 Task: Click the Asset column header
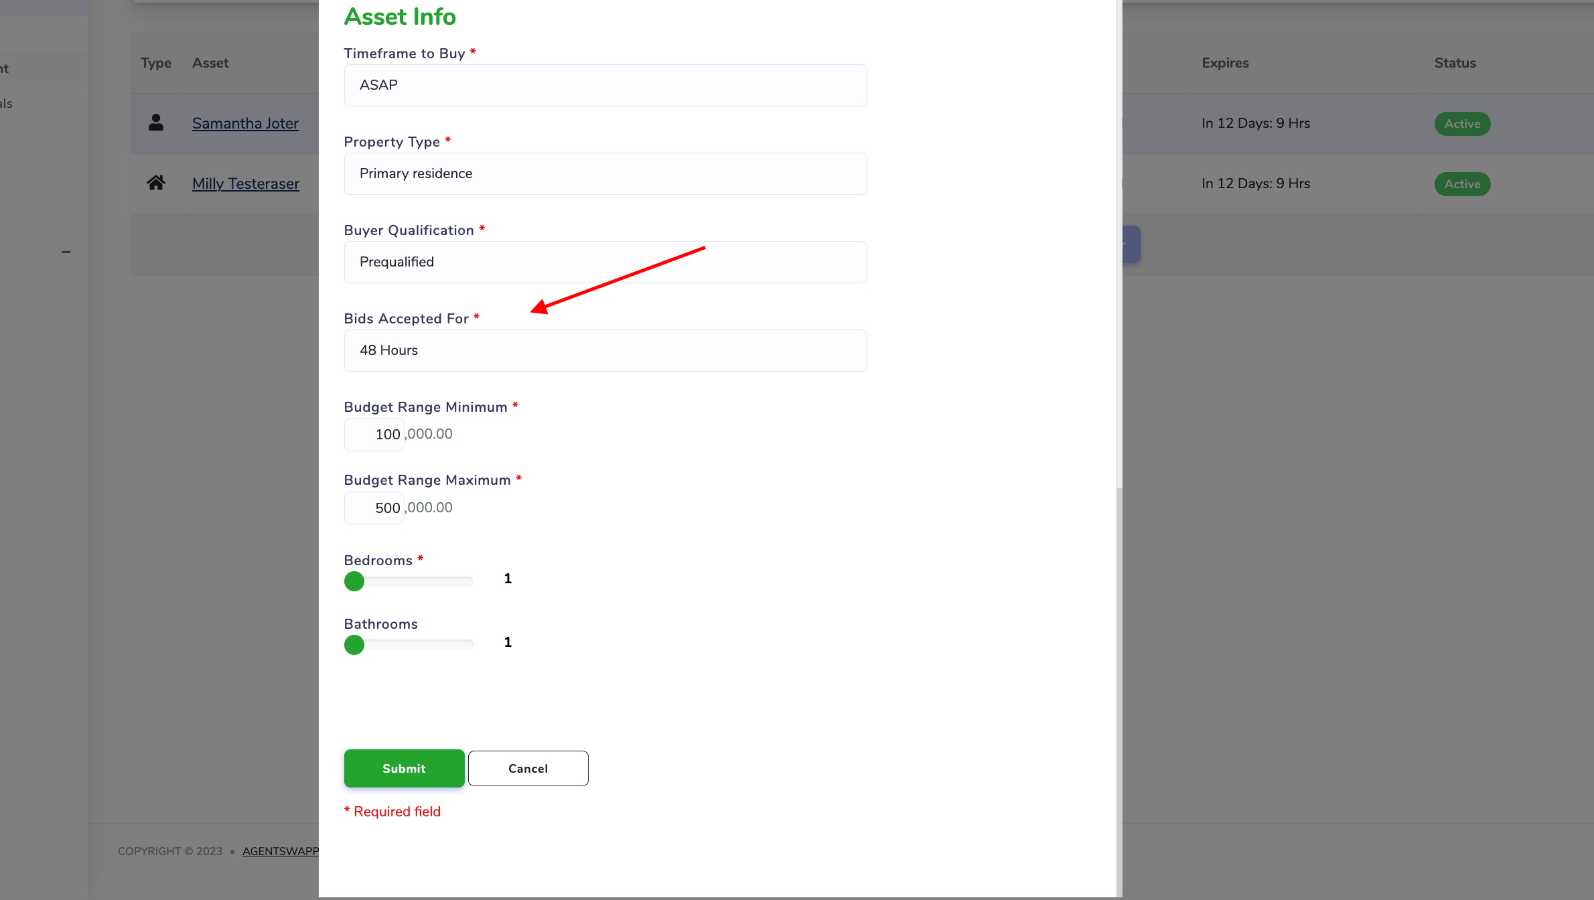tap(210, 63)
